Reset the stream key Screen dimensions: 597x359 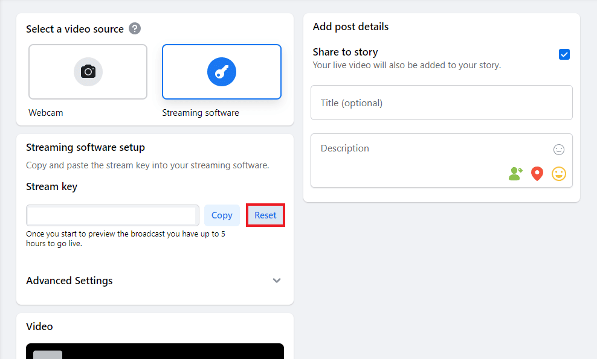point(265,215)
